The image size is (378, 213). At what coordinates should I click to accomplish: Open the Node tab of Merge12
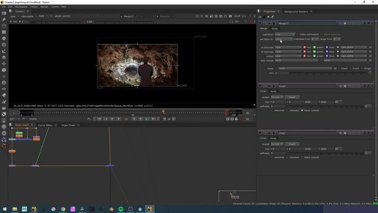tap(275, 28)
